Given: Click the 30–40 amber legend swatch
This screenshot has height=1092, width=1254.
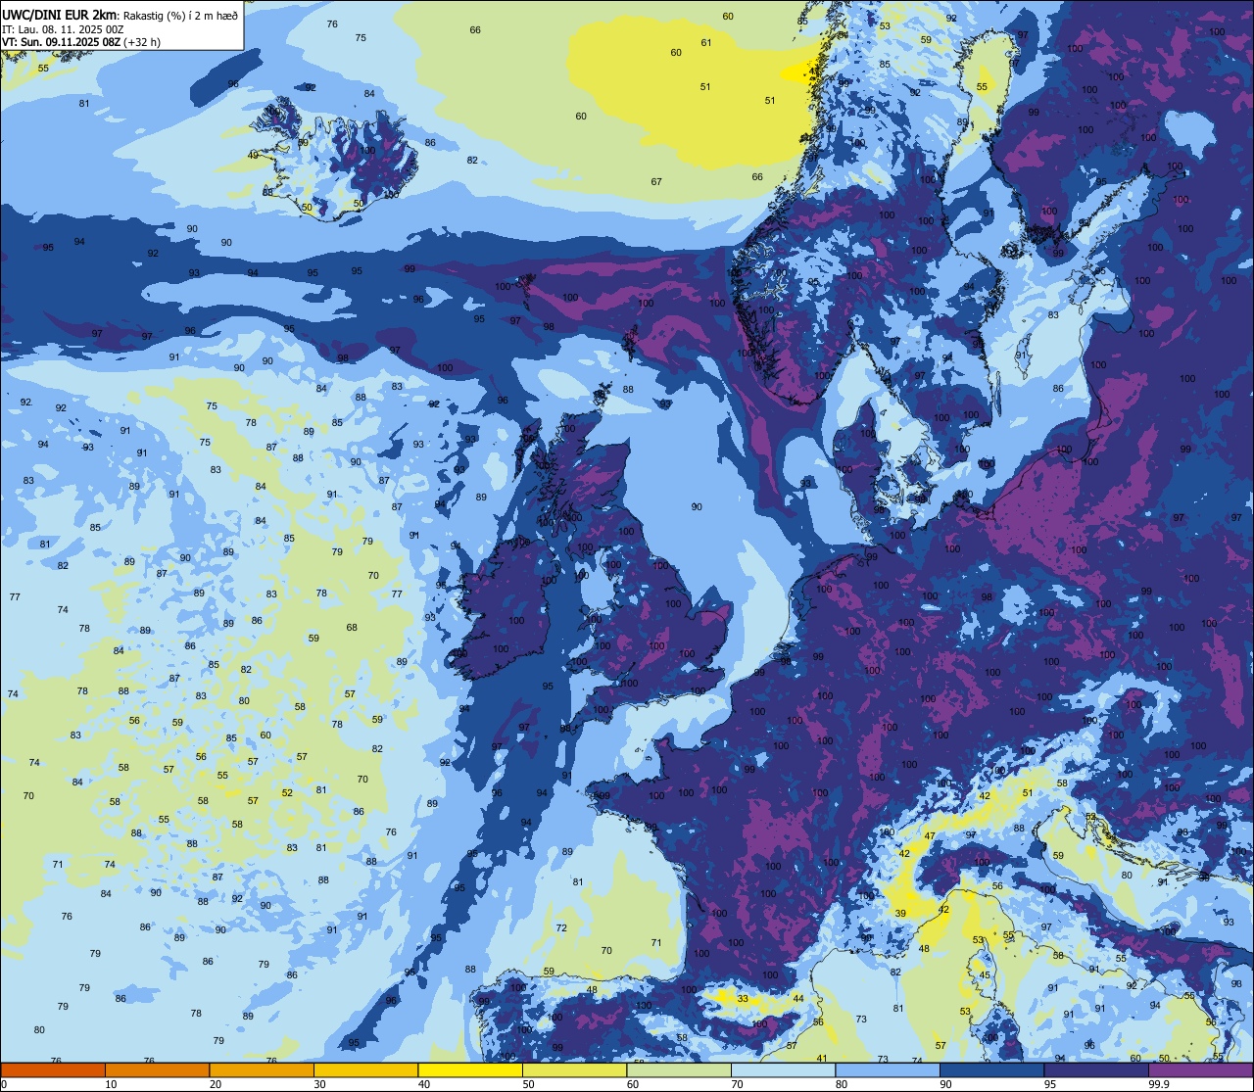Looking at the screenshot, I should coord(365,1069).
